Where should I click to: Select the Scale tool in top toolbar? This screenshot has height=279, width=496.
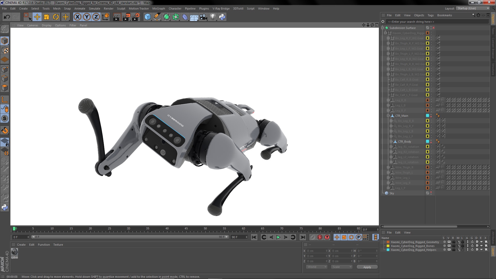(47, 17)
